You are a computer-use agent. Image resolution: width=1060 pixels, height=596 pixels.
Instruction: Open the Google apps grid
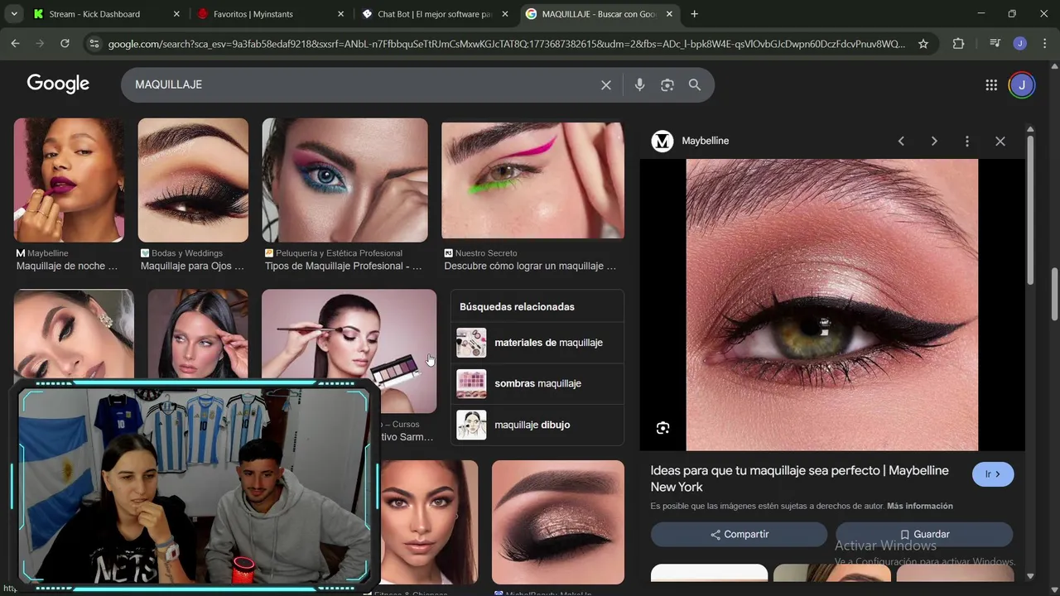coord(991,84)
